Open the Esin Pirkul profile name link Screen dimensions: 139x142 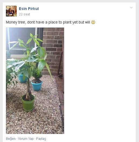coord(29,9)
